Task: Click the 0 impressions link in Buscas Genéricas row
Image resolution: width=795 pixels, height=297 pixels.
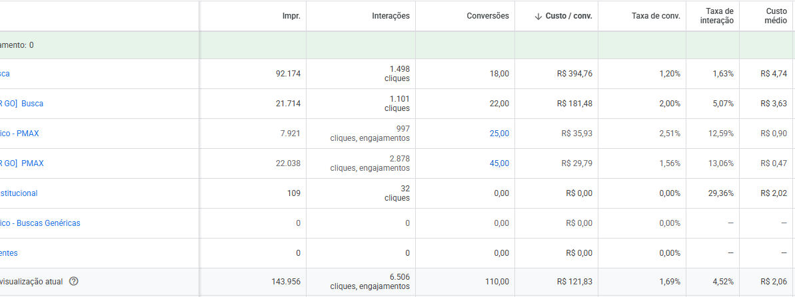Action: pyautogui.click(x=298, y=223)
